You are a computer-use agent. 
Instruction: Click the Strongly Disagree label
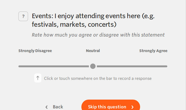pos(35,51)
